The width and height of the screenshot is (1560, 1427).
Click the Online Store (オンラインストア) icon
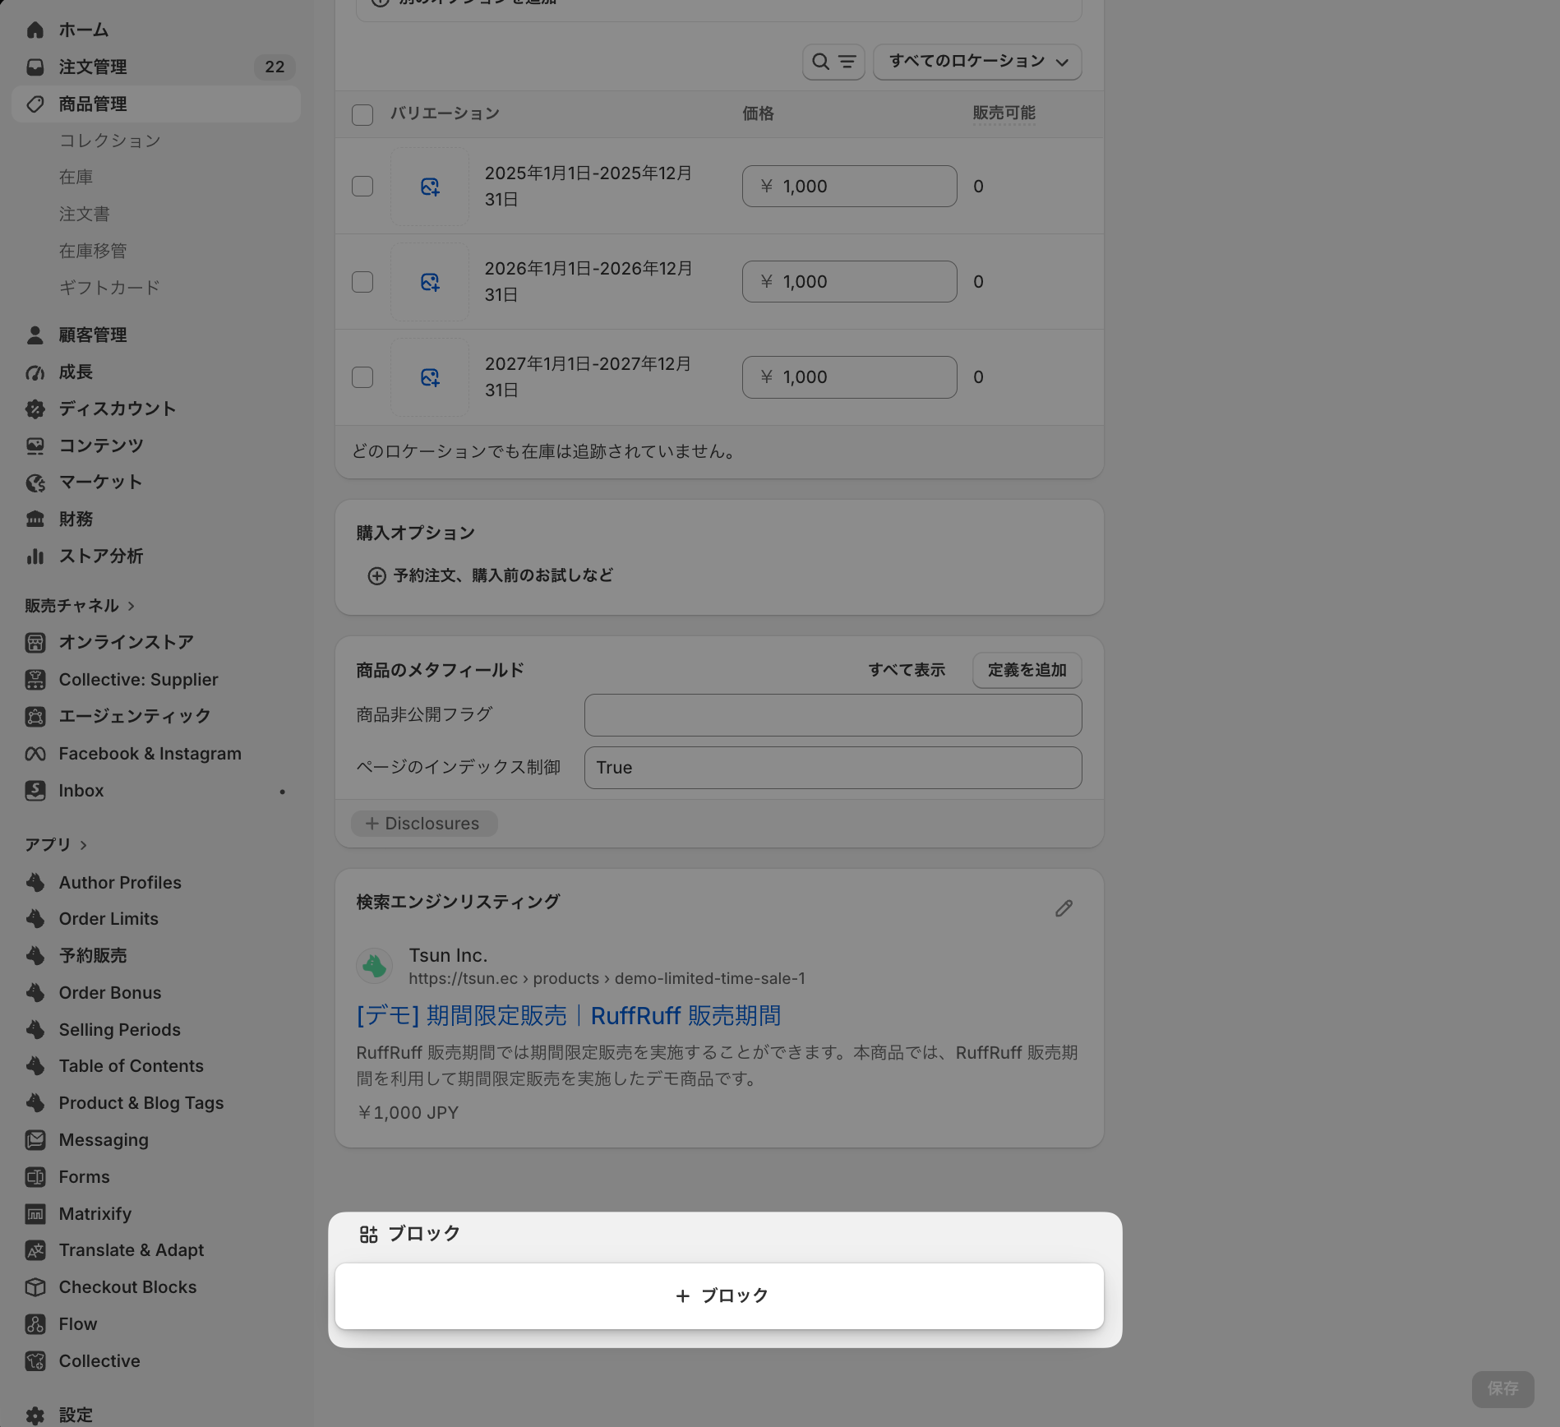[x=35, y=643]
